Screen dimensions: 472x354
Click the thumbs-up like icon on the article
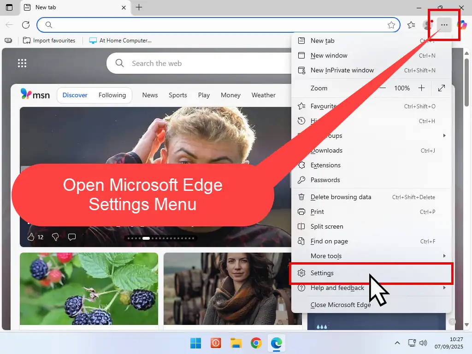(x=31, y=237)
